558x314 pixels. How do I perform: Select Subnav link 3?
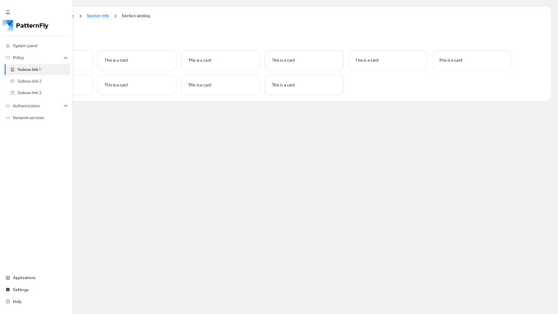[x=38, y=93]
